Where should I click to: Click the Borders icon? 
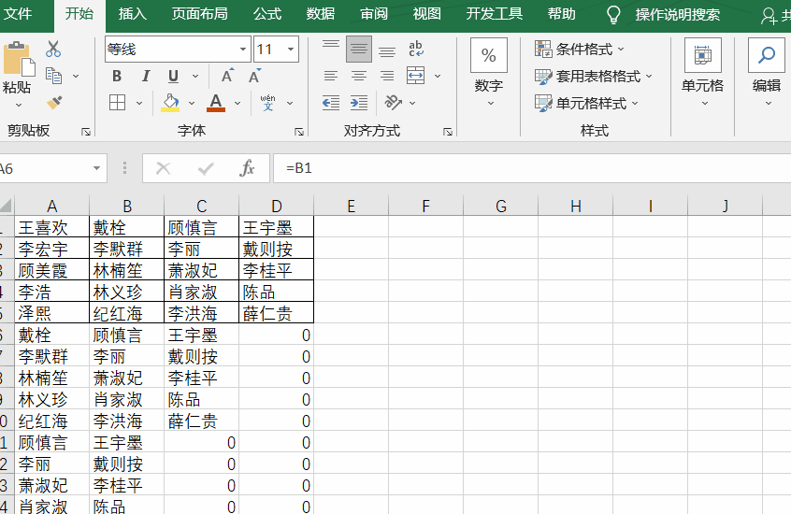click(117, 103)
